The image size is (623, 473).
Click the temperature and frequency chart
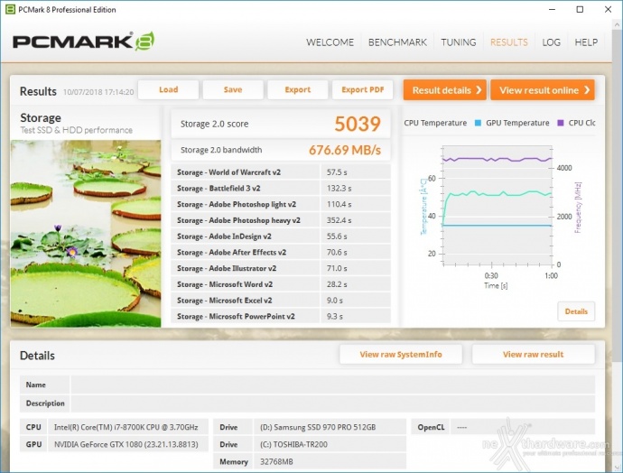[497, 206]
